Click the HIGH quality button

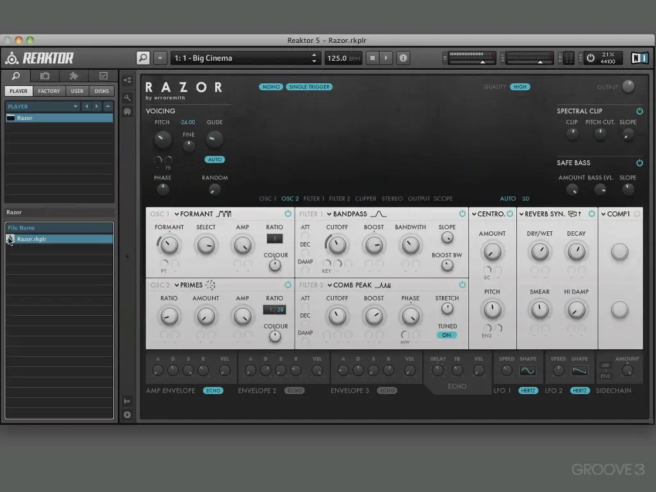pos(520,87)
